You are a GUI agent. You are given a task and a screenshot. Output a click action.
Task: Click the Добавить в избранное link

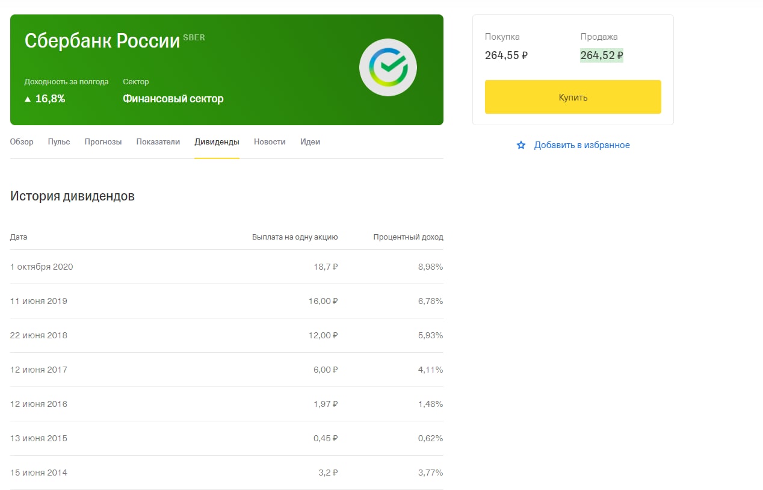[582, 145]
